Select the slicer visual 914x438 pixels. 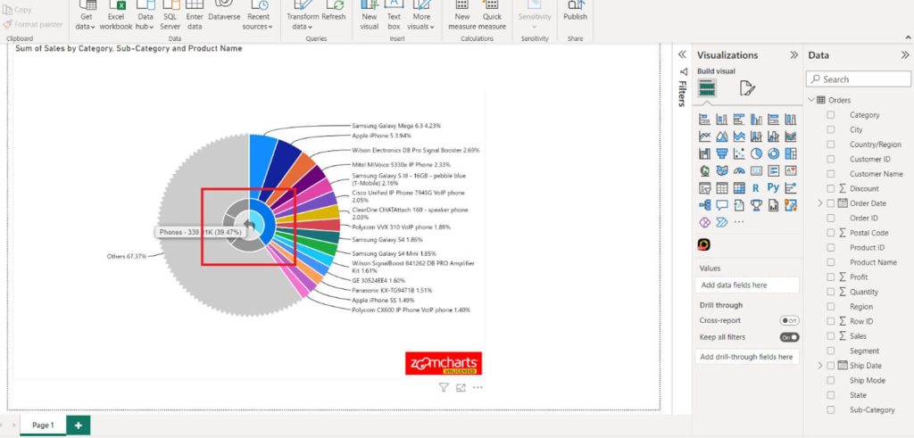(x=705, y=188)
